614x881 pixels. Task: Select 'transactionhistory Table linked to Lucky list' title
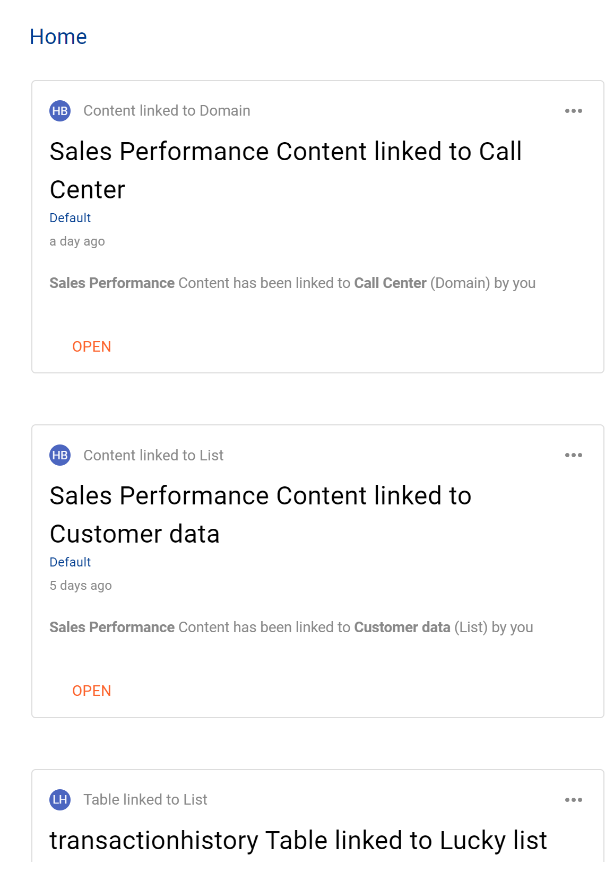298,841
